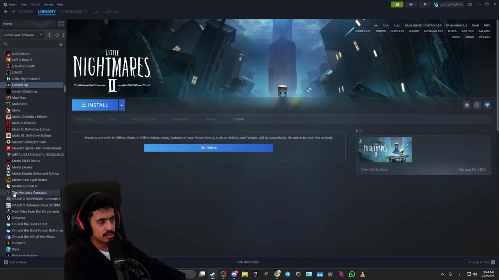499x280 pixels.
Task: Switch to collections grid view icon
Action: coord(61,24)
